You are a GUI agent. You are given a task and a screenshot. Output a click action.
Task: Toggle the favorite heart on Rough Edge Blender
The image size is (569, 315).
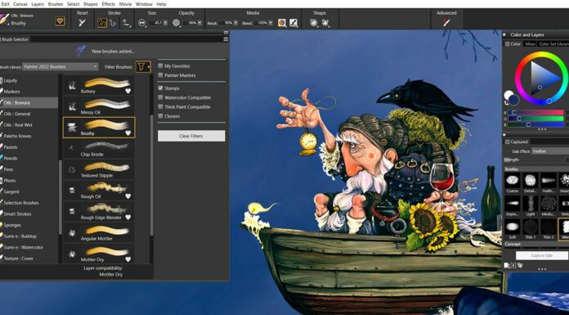[x=128, y=218]
